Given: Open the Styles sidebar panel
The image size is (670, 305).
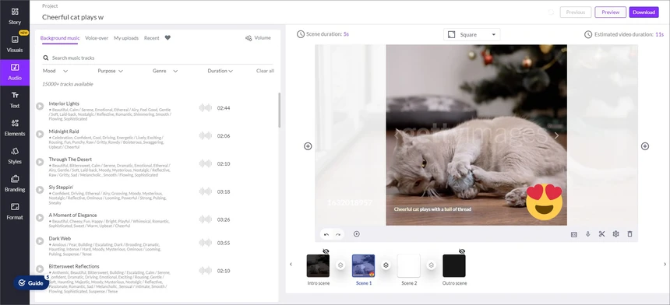Looking at the screenshot, I should coord(15,156).
